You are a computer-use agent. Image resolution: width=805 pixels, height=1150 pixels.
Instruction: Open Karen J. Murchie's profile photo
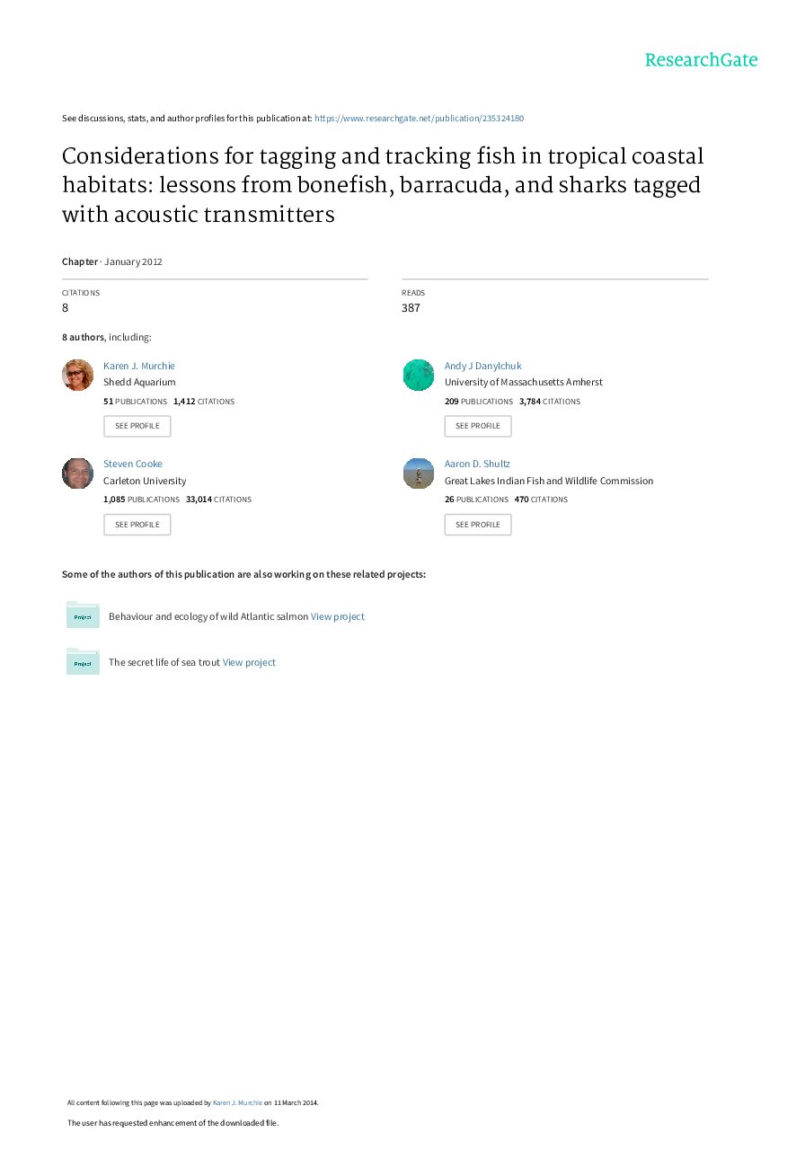tap(77, 375)
